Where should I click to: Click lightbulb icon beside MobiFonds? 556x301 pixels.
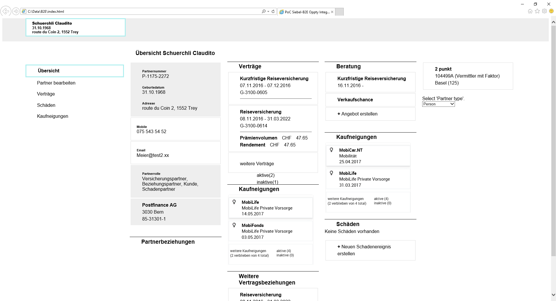pyautogui.click(x=234, y=225)
